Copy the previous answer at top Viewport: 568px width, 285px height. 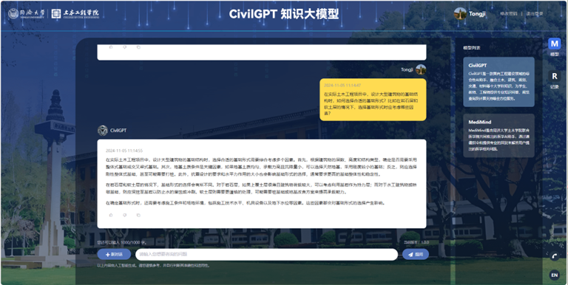138,47
